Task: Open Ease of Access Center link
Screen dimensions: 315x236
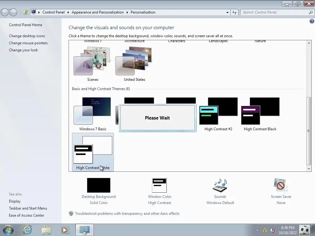Action: [x=26, y=215]
